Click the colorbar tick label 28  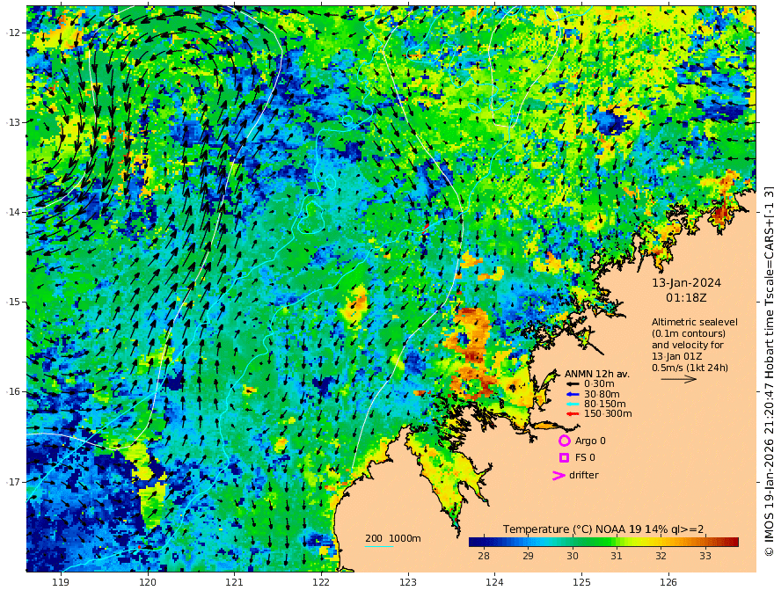[484, 556]
